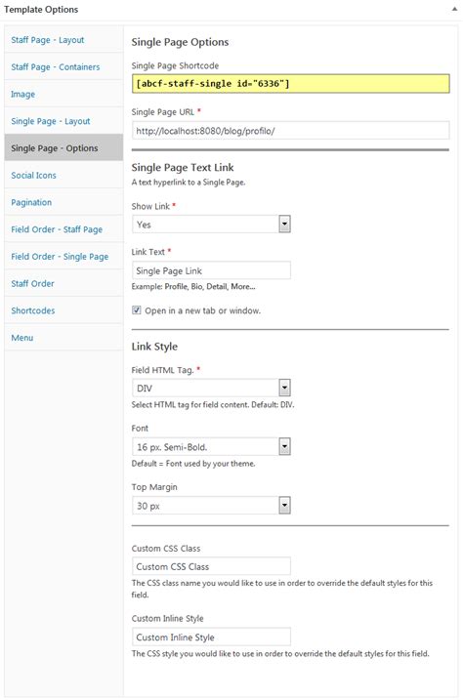Image resolution: width=463 pixels, height=700 pixels.
Task: Uncheck Open in a new tab checkbox
Action: pyautogui.click(x=137, y=309)
